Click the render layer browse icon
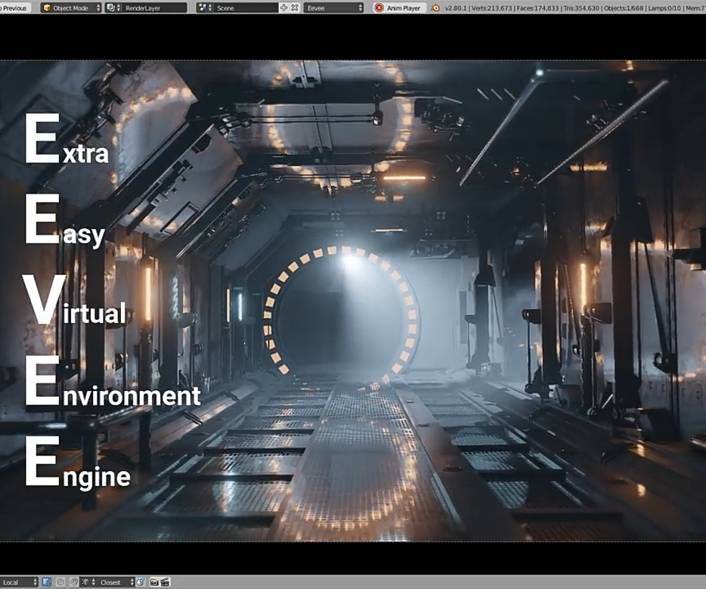Image resolution: width=706 pixels, height=589 pixels. (x=113, y=8)
